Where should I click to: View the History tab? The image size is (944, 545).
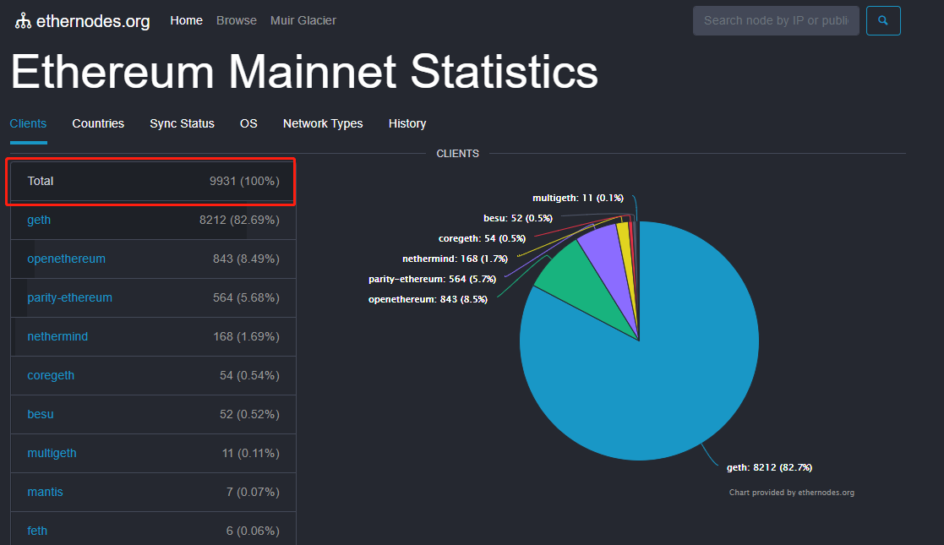[x=407, y=123]
